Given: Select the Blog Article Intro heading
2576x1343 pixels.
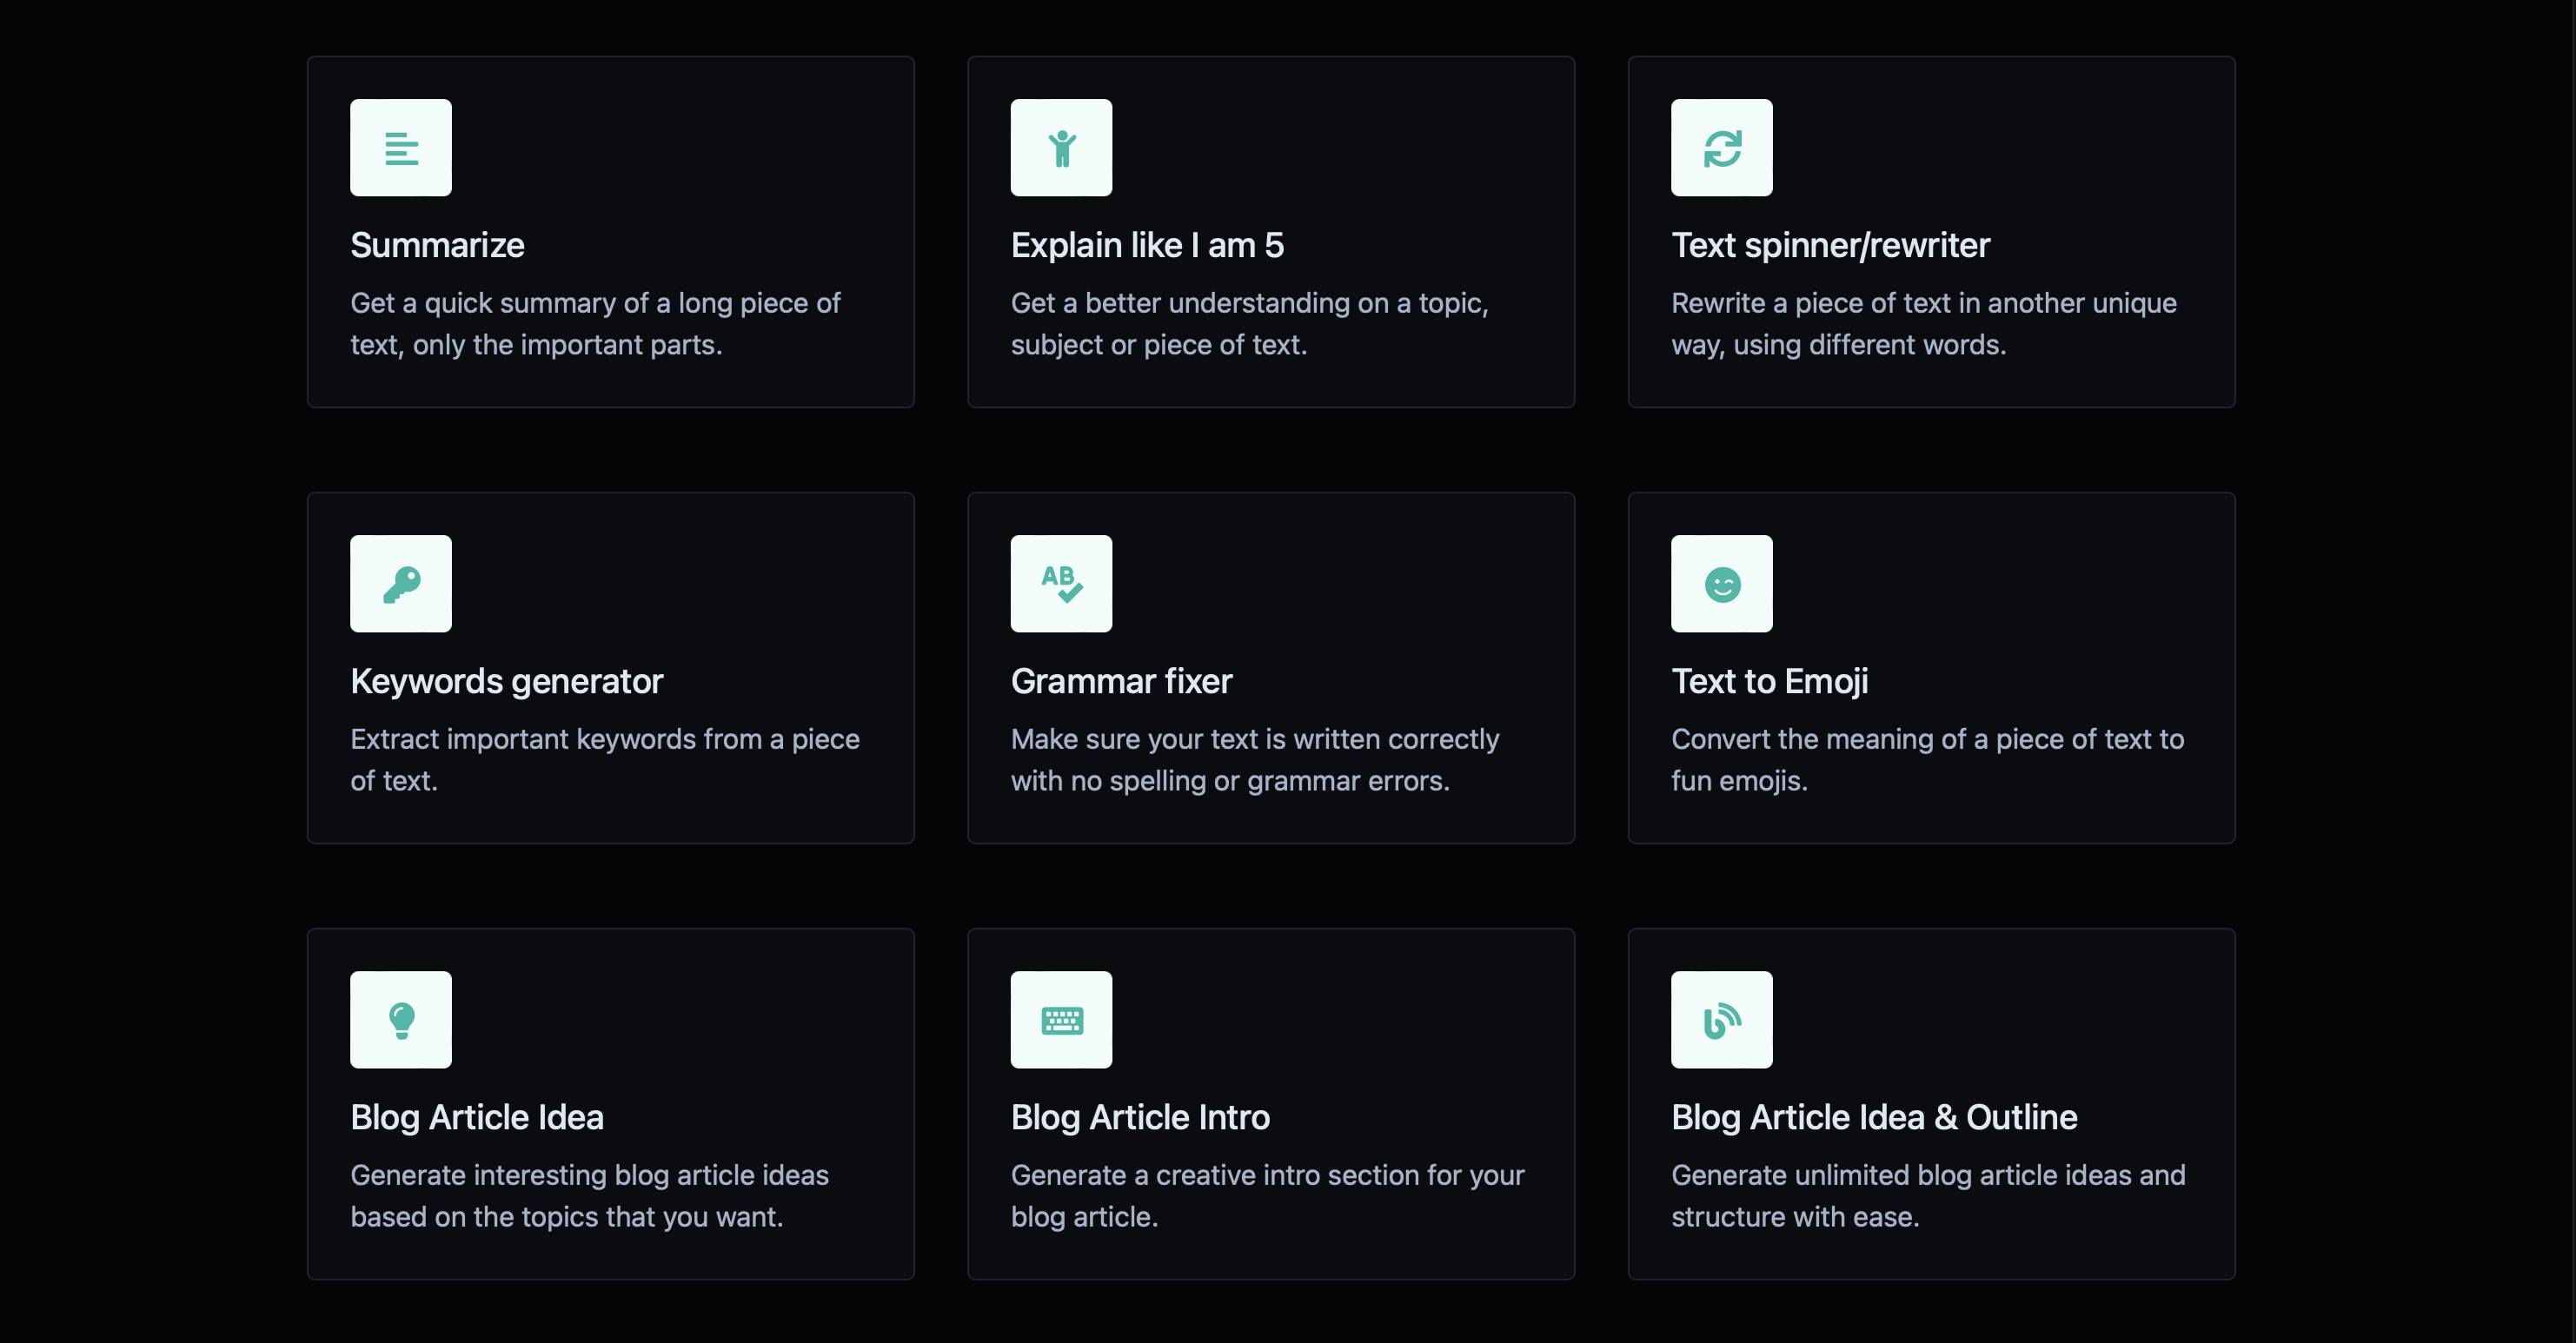Looking at the screenshot, I should pyautogui.click(x=1140, y=1116).
